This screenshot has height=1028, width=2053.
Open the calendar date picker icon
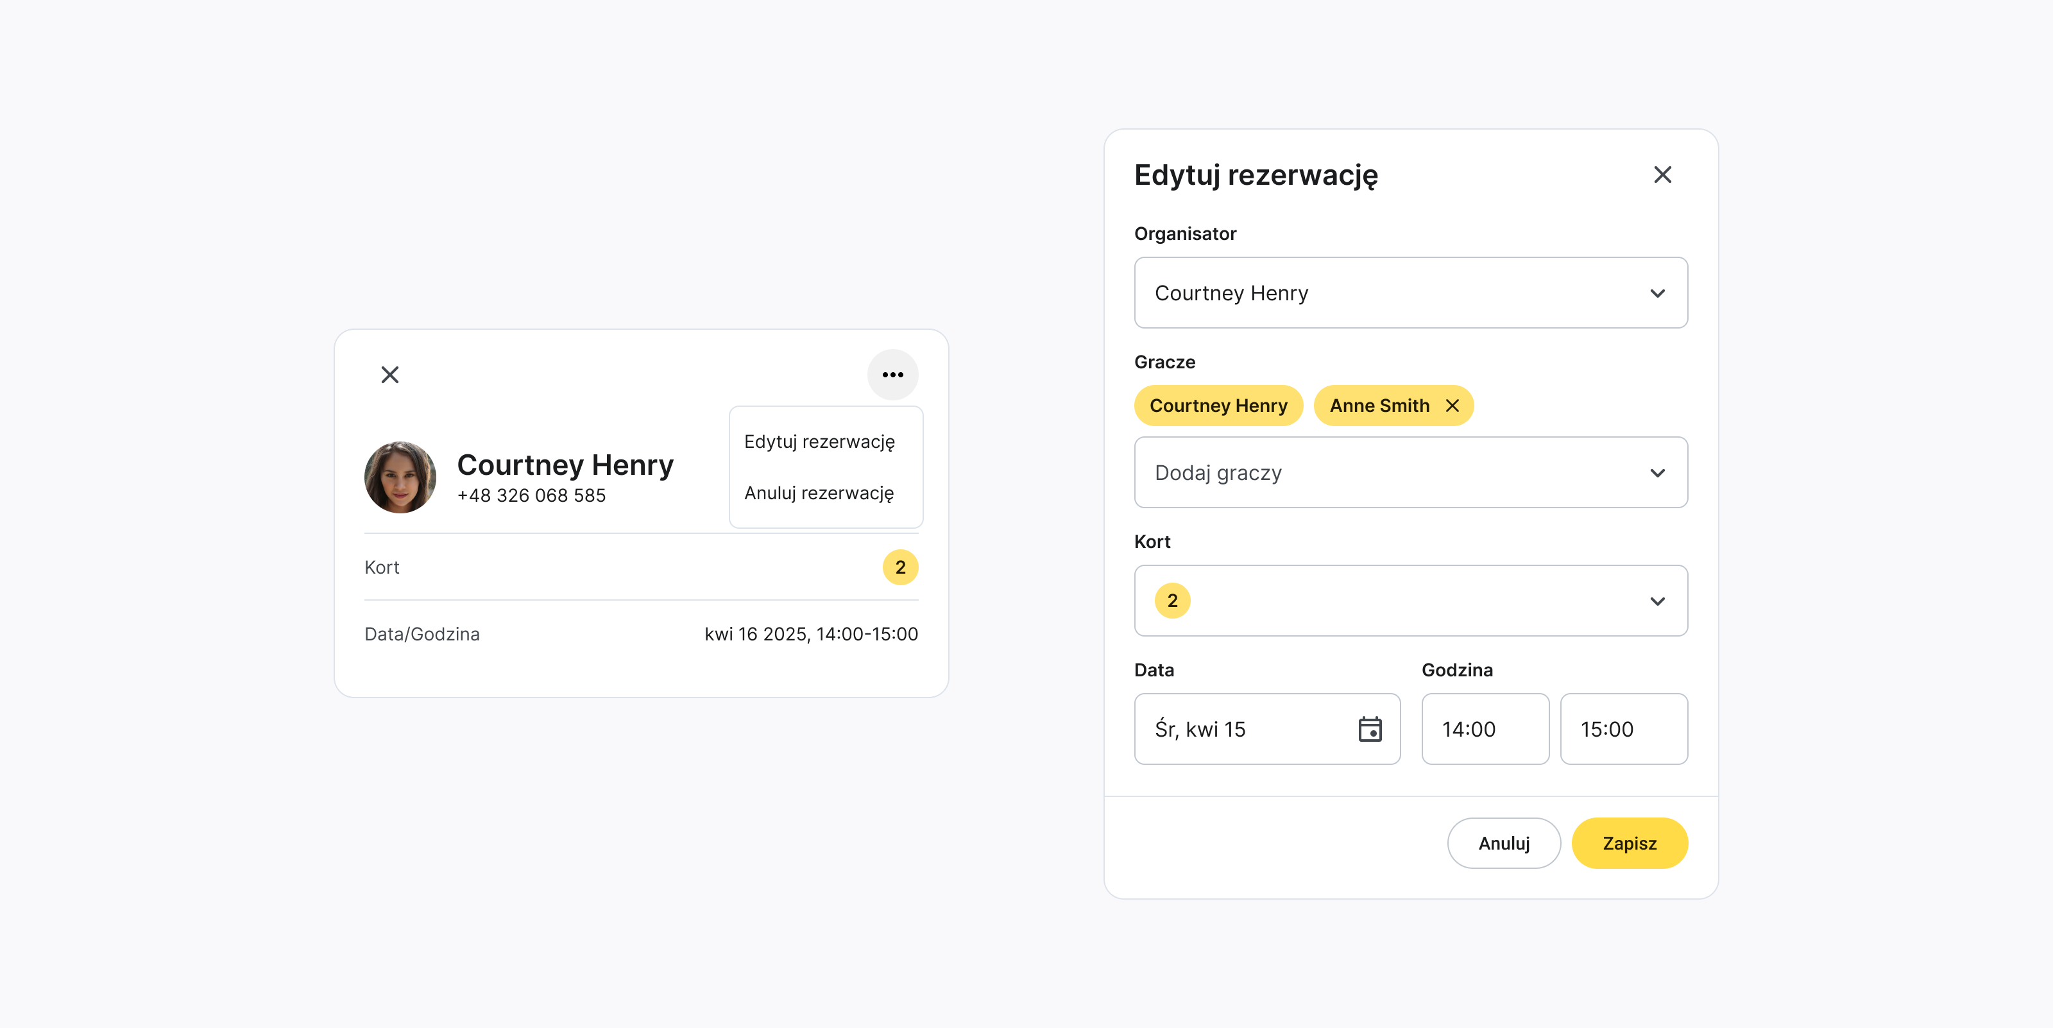(x=1369, y=729)
